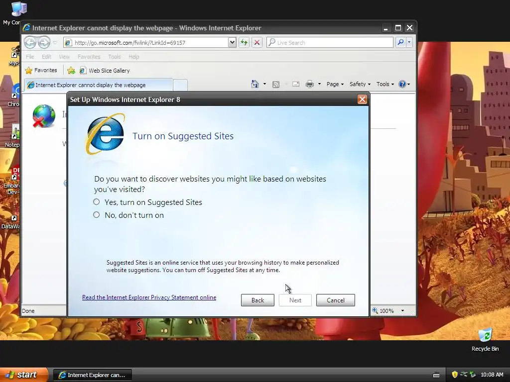
Task: Expand the Print options dropdown arrow
Action: point(319,84)
